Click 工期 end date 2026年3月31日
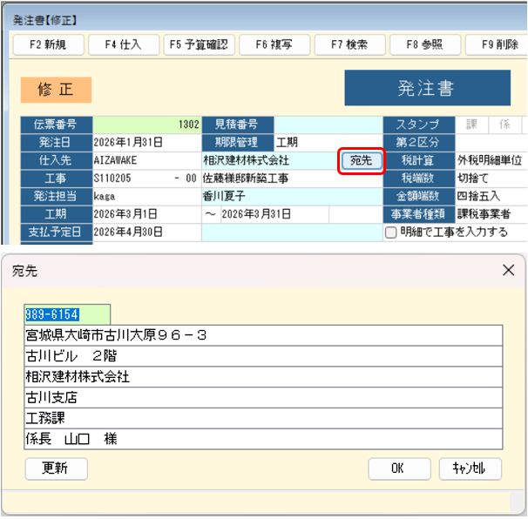 (274, 214)
